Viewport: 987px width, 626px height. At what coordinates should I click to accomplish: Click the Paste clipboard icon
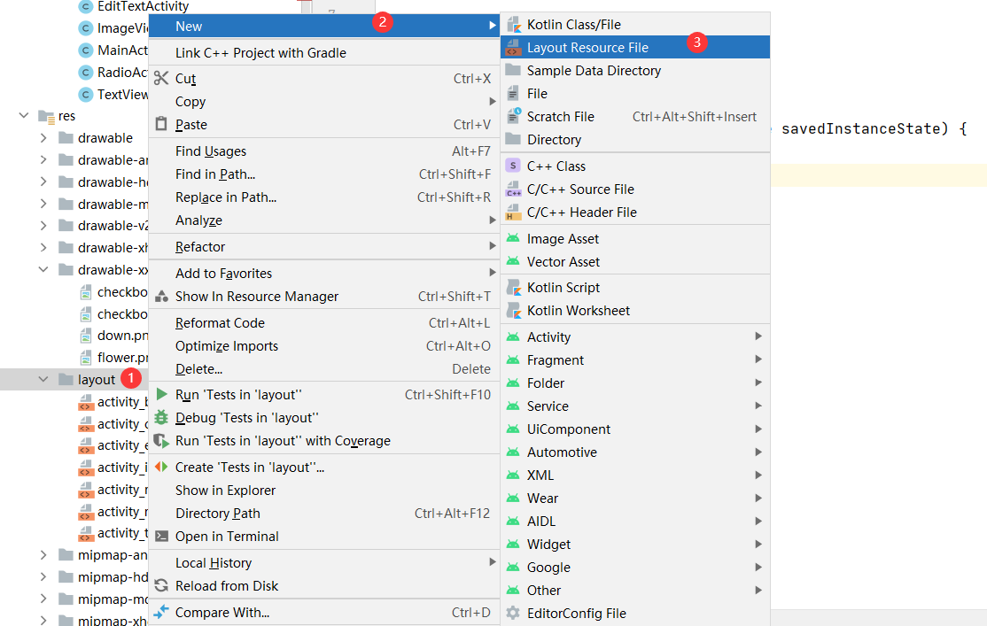[161, 125]
